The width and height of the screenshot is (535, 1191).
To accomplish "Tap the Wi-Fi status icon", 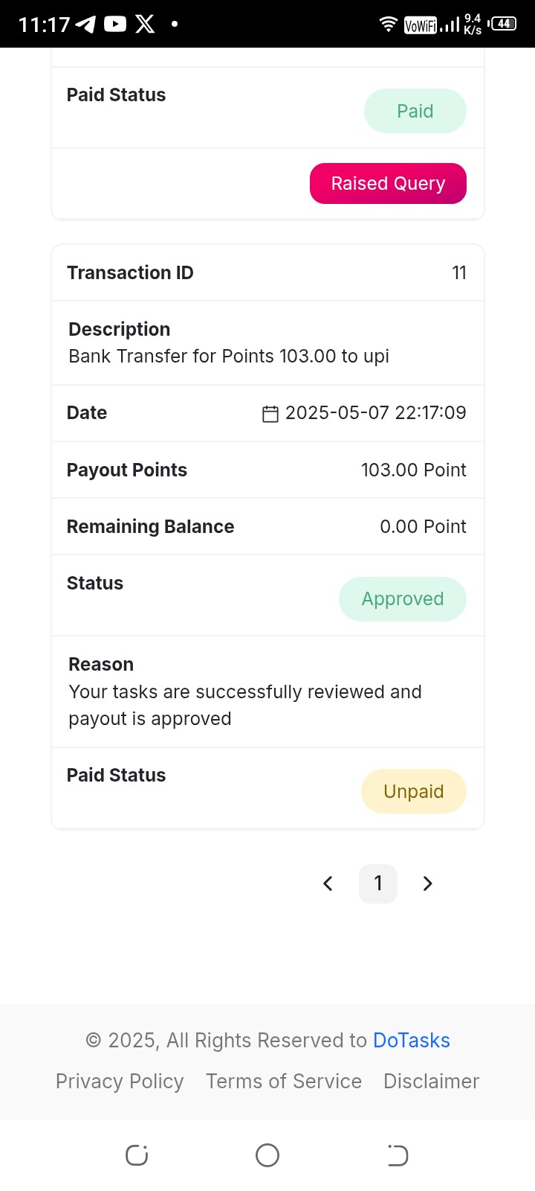I will click(389, 24).
